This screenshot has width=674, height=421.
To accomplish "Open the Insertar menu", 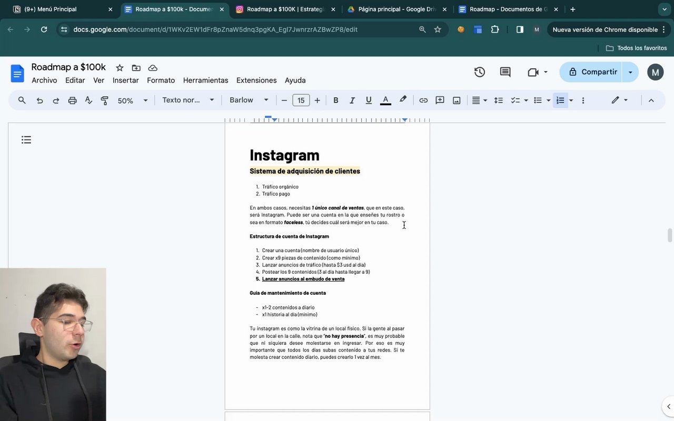I will (125, 81).
